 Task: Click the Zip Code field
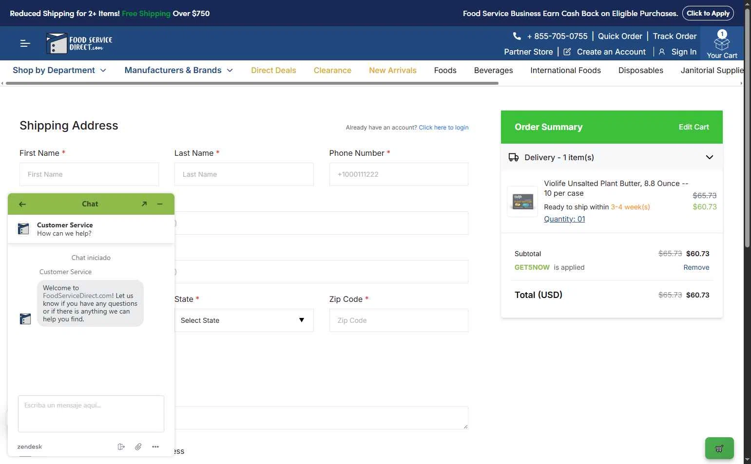coord(399,320)
